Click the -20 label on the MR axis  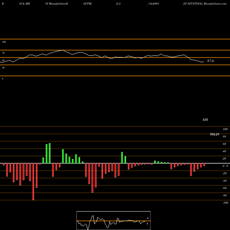coord(224,173)
